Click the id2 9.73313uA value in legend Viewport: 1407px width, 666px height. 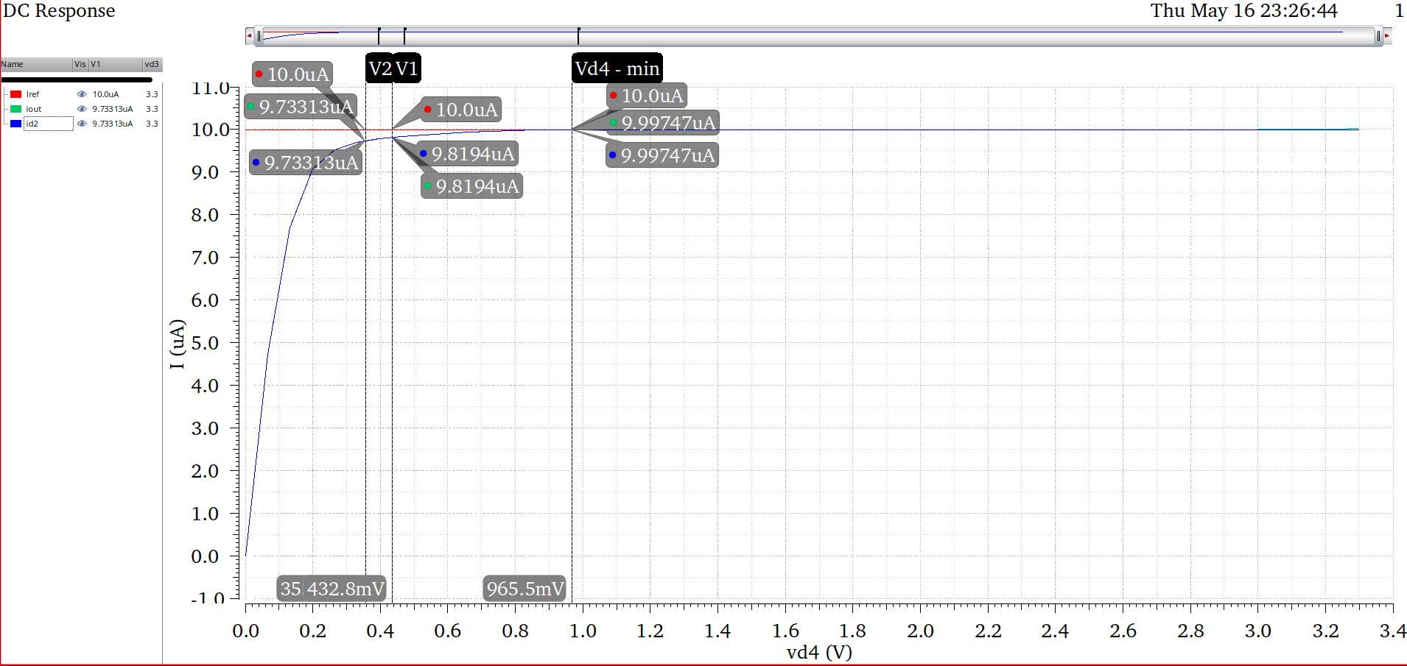coord(113,124)
